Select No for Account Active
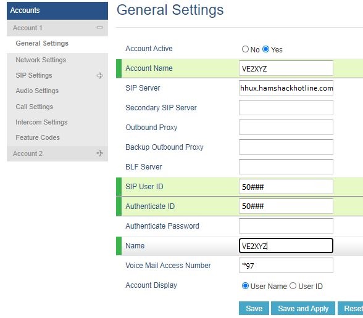Image resolution: width=363 pixels, height=318 pixels. click(x=245, y=49)
